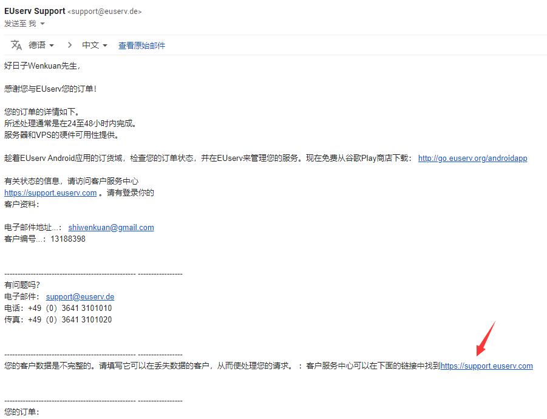
Task: Open the go.euserv.org/androidapp link
Action: pos(472,158)
